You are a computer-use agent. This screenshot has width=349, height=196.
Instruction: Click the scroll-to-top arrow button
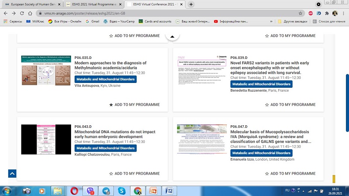(12, 173)
